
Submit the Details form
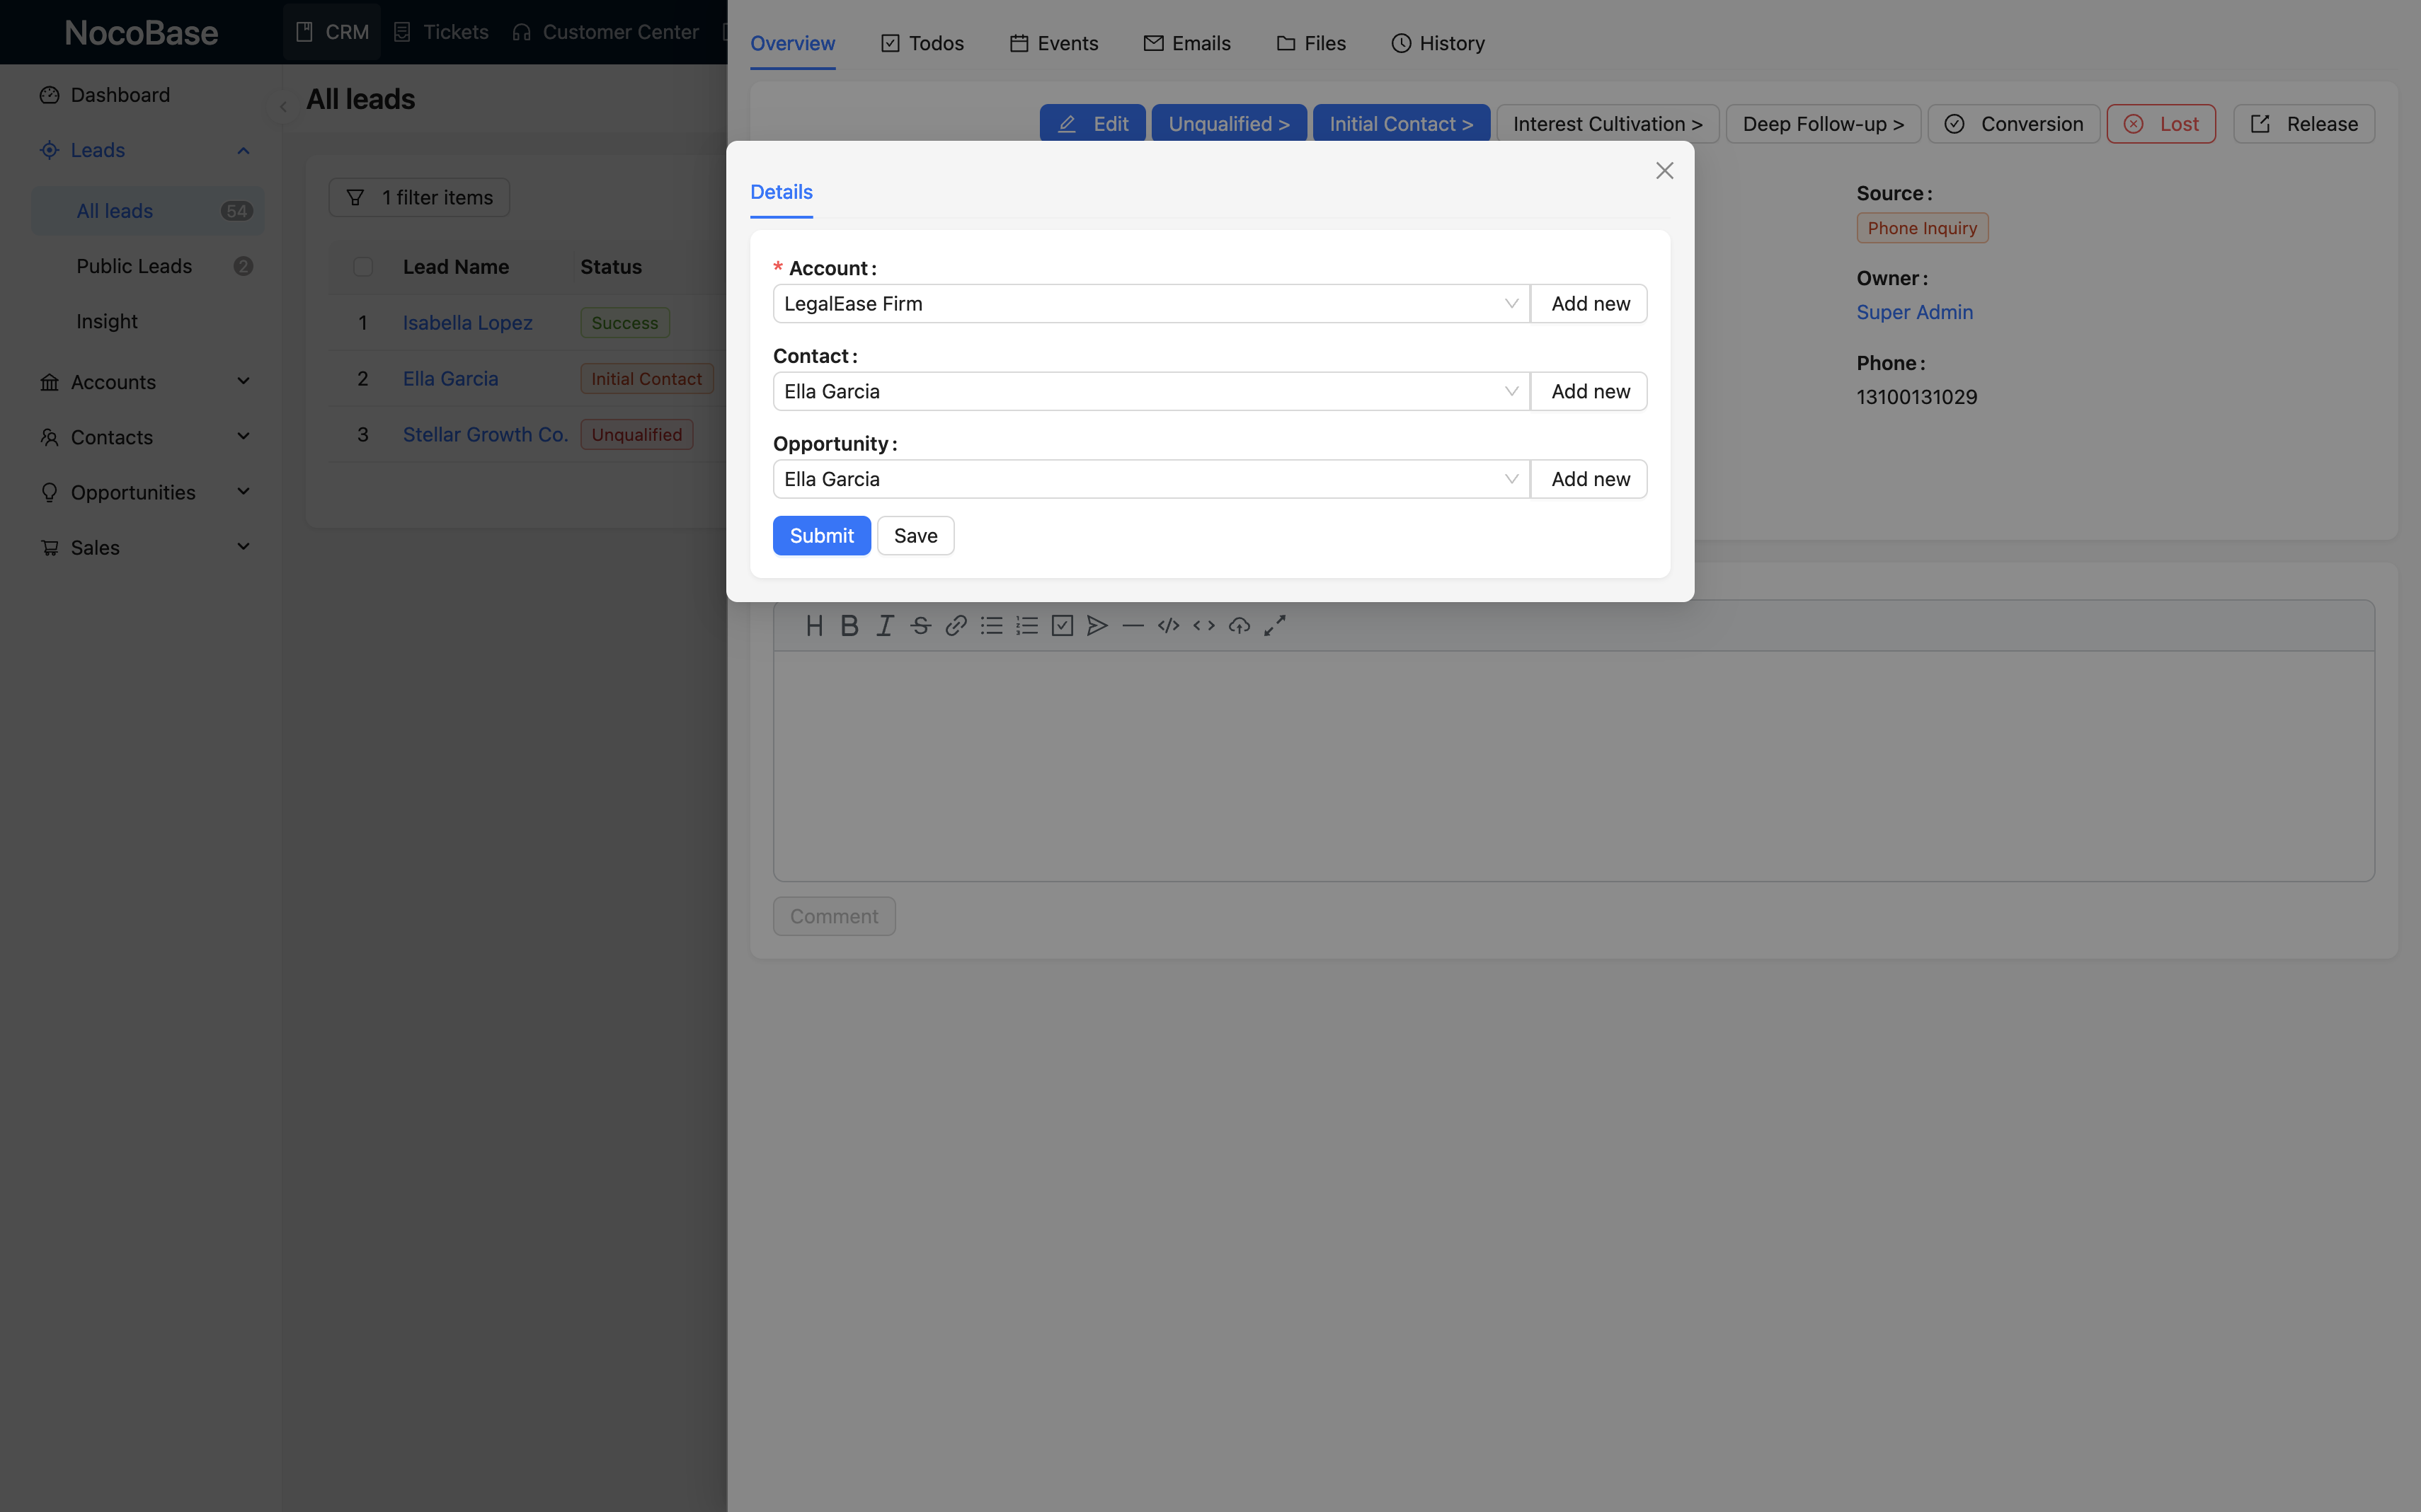(820, 535)
